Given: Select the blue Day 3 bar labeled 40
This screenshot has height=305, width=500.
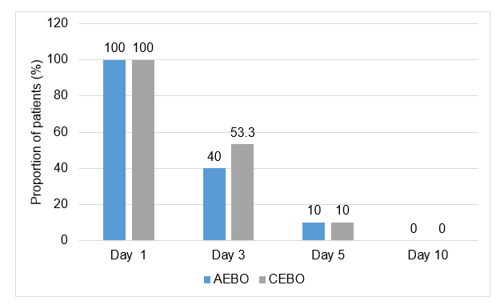Looking at the screenshot, I should [214, 204].
